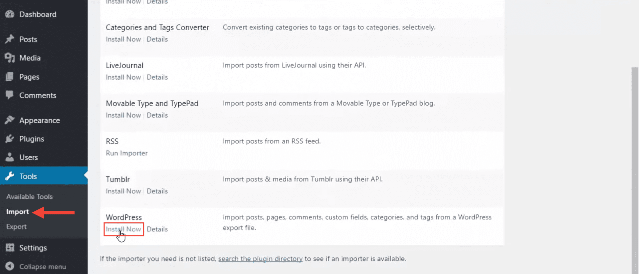
Task: Open the Available Tools submenu item
Action: pos(29,197)
